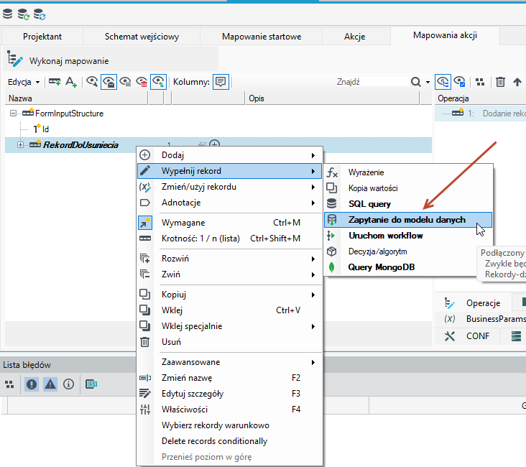526x467 pixels.
Task: Toggle eye with checkbox icon in right toolbar
Action: click(x=460, y=81)
